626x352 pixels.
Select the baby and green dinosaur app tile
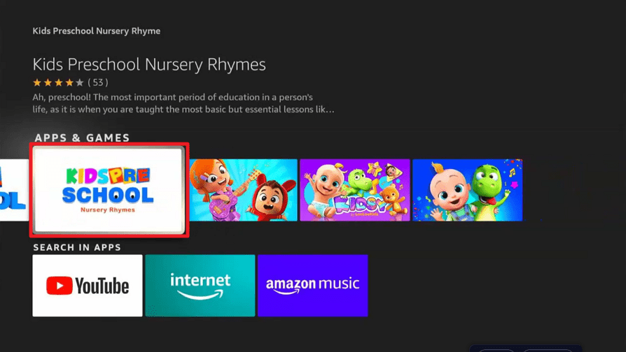[468, 190]
